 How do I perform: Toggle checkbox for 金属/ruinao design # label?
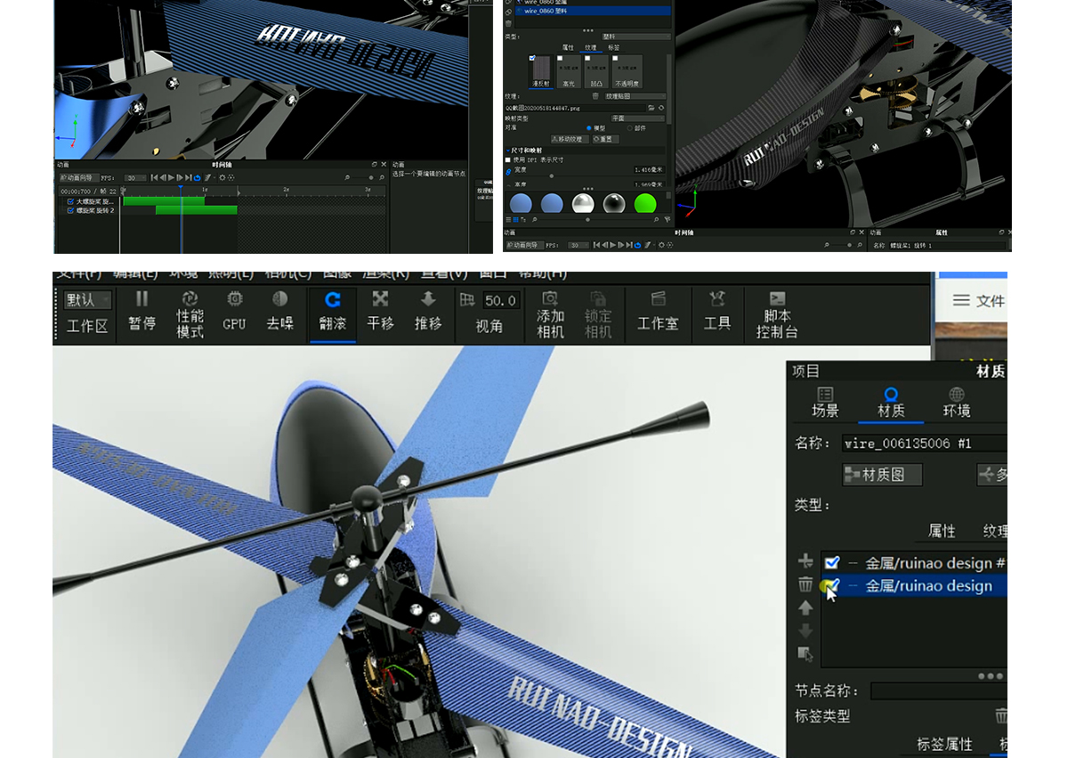click(832, 563)
